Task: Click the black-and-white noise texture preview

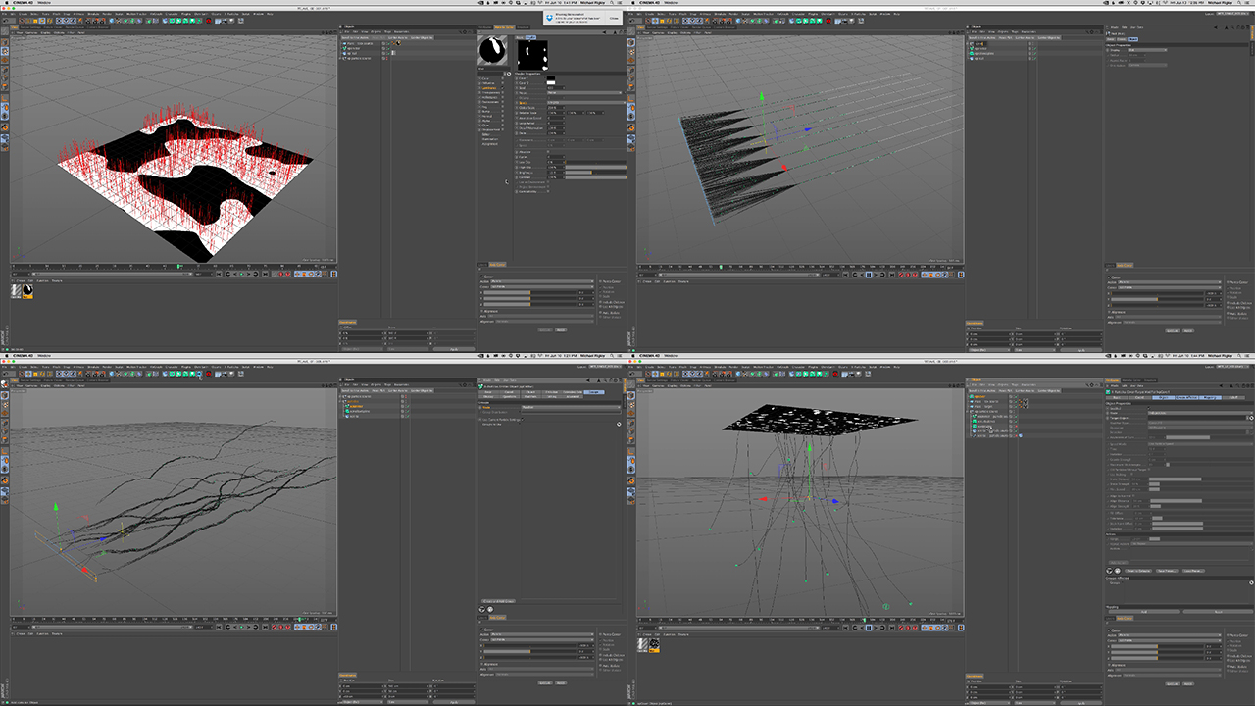Action: pos(532,55)
